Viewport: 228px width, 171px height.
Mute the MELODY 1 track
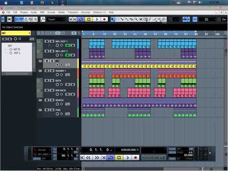[x=47, y=41]
